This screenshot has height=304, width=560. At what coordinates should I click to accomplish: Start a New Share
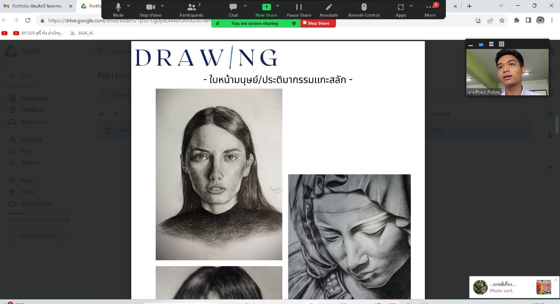click(266, 10)
